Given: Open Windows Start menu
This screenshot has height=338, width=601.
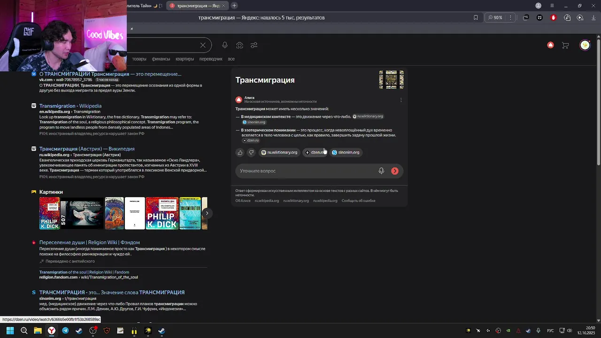Looking at the screenshot, I should [10, 330].
